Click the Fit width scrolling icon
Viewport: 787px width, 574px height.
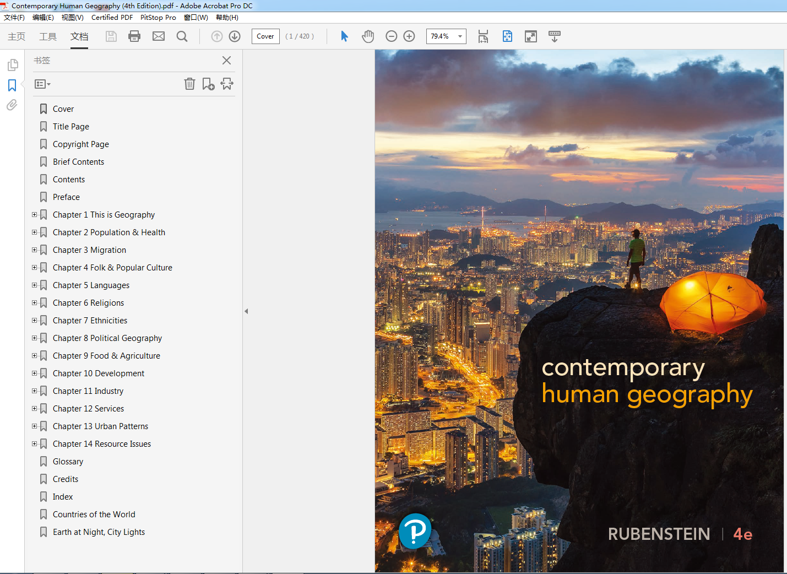(483, 36)
